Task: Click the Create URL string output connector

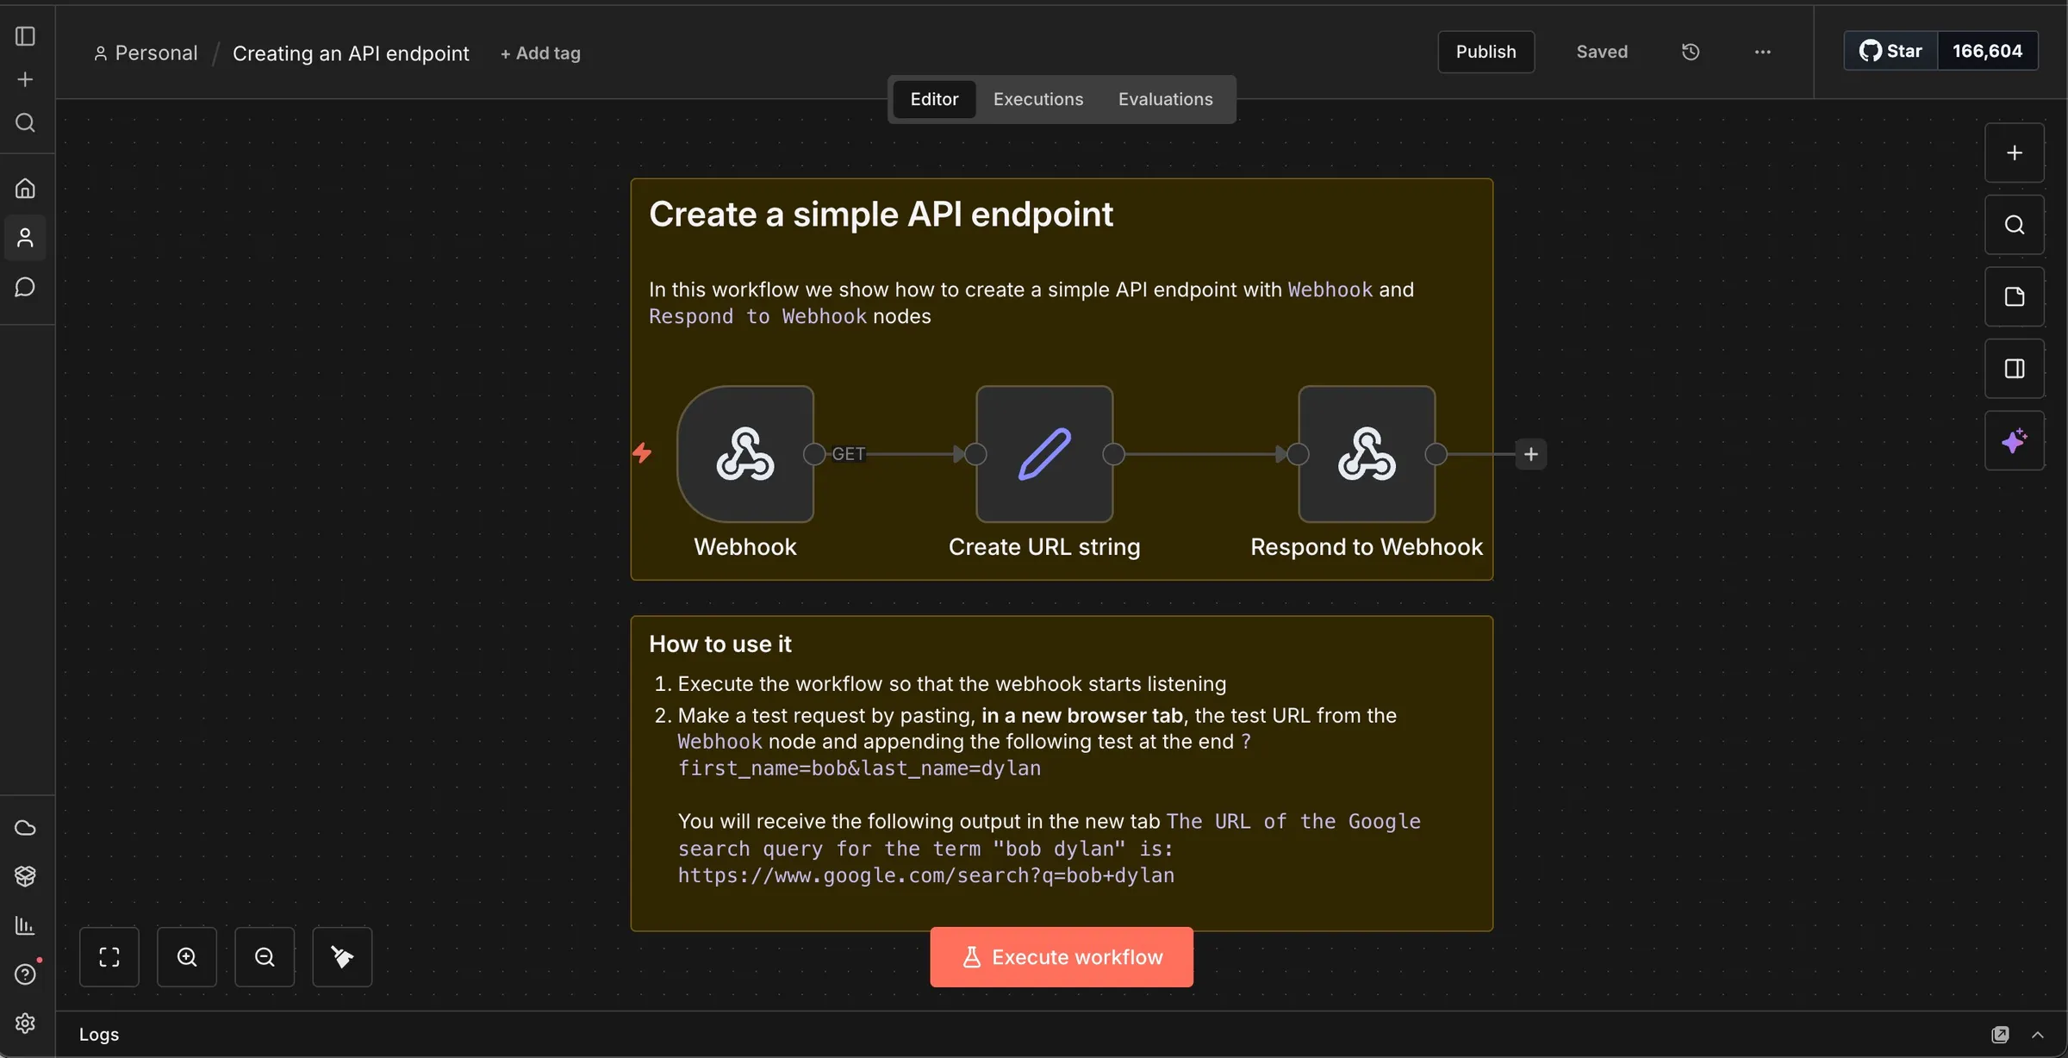Action: pos(1113,454)
